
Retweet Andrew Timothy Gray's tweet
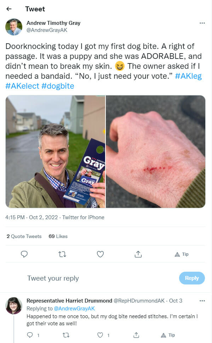62,254
